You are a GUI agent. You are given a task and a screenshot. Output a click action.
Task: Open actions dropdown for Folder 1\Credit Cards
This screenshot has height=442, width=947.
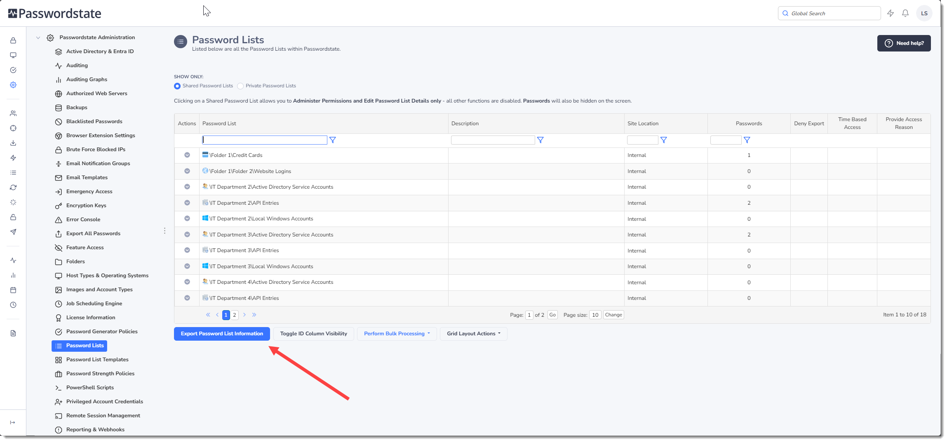click(x=187, y=155)
